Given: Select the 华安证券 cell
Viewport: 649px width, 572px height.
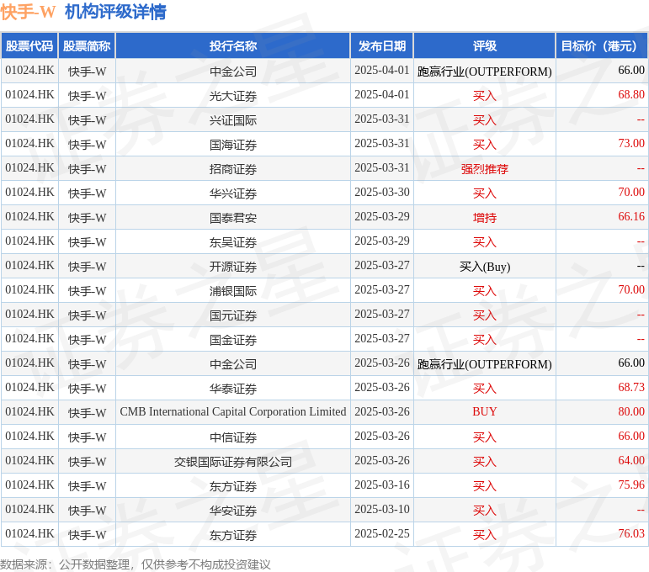Looking at the screenshot, I should click(233, 511).
